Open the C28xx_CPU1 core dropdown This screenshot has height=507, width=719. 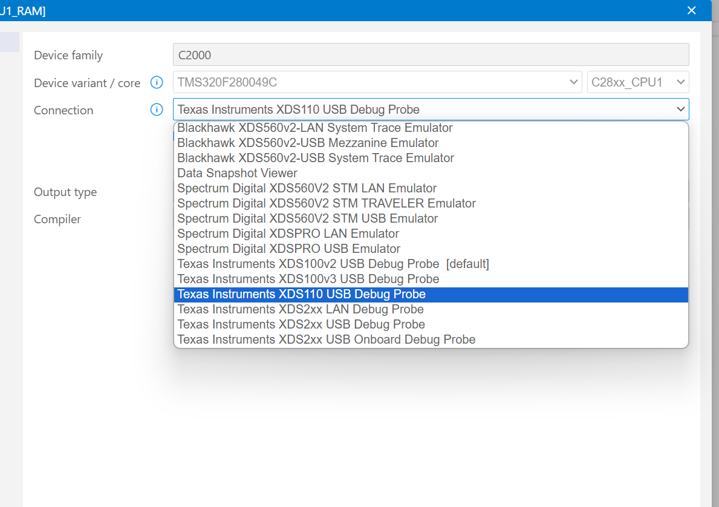pyautogui.click(x=638, y=82)
